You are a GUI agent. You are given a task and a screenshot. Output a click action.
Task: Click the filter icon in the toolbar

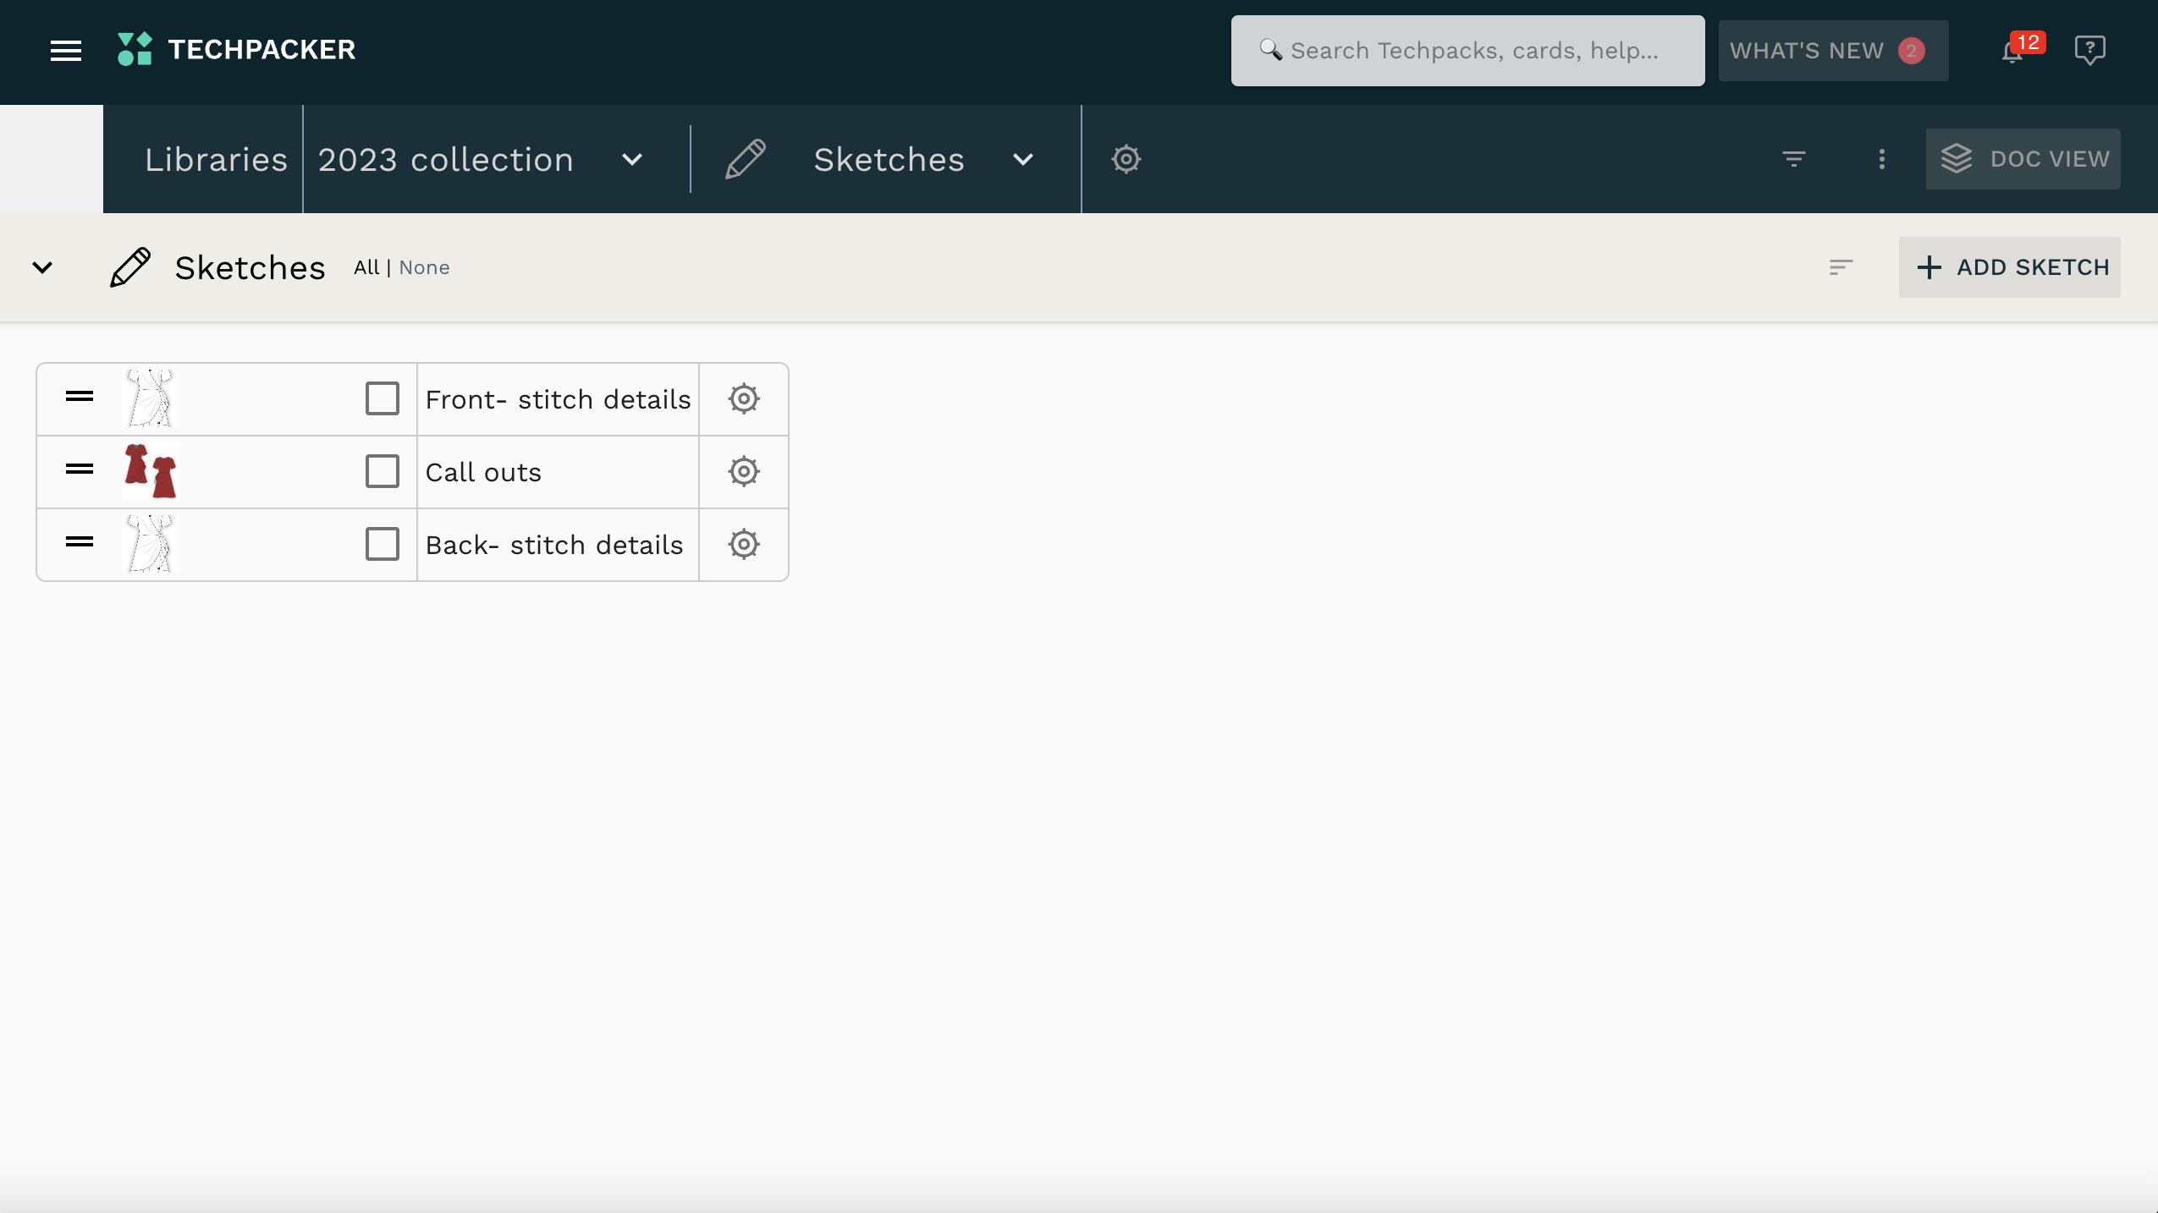[1794, 158]
